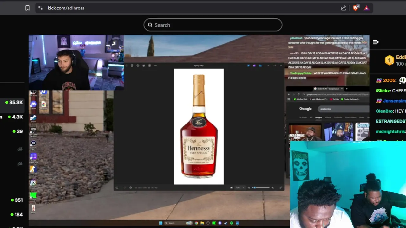
Task: Open Elgato Stream Deck desktop shortcut
Action: (33, 157)
